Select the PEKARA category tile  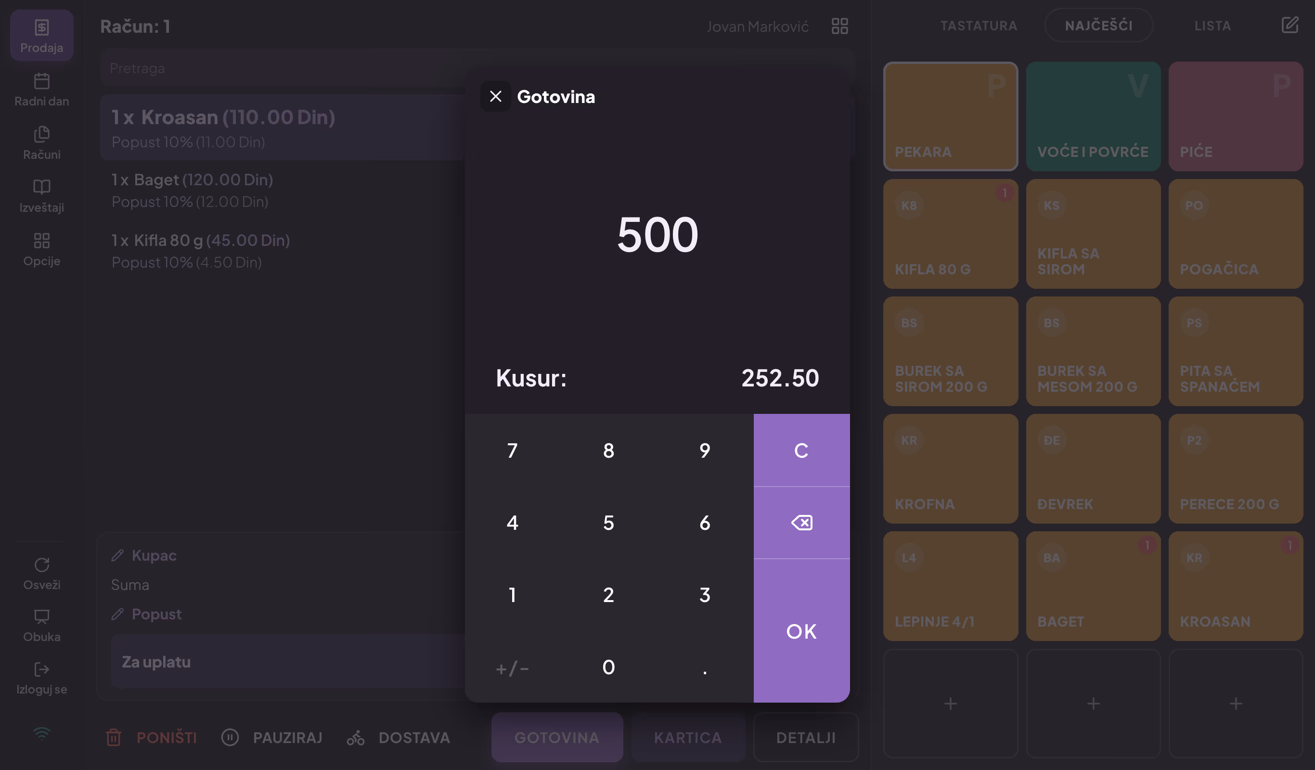pos(950,116)
